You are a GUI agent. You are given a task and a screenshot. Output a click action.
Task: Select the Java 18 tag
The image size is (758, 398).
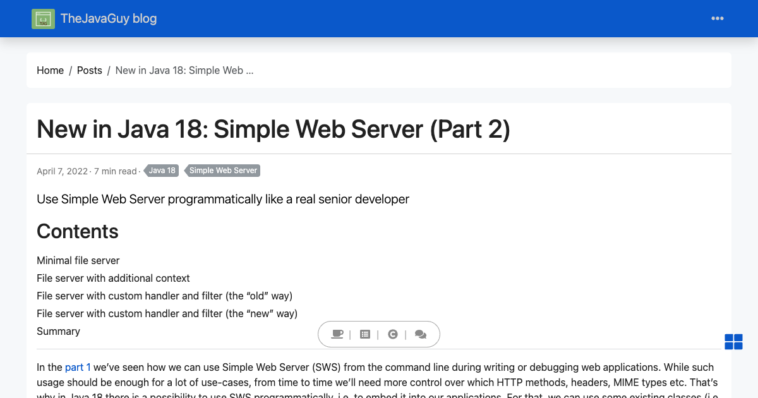pyautogui.click(x=162, y=171)
